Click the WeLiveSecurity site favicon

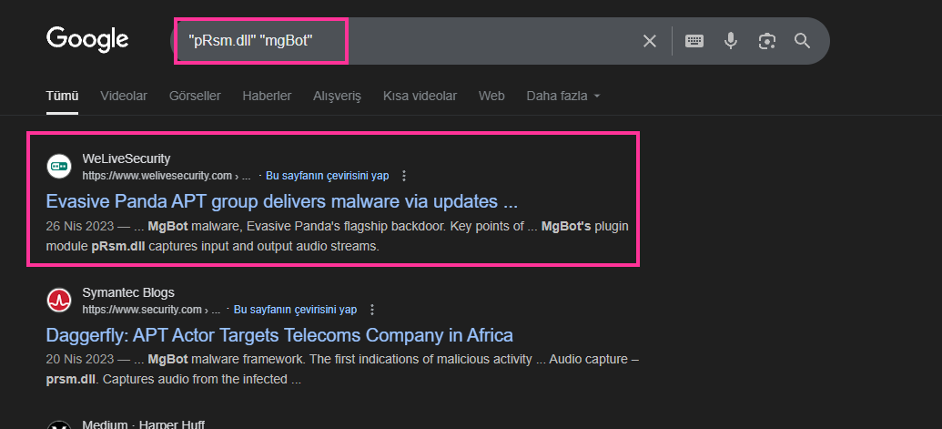pos(59,167)
